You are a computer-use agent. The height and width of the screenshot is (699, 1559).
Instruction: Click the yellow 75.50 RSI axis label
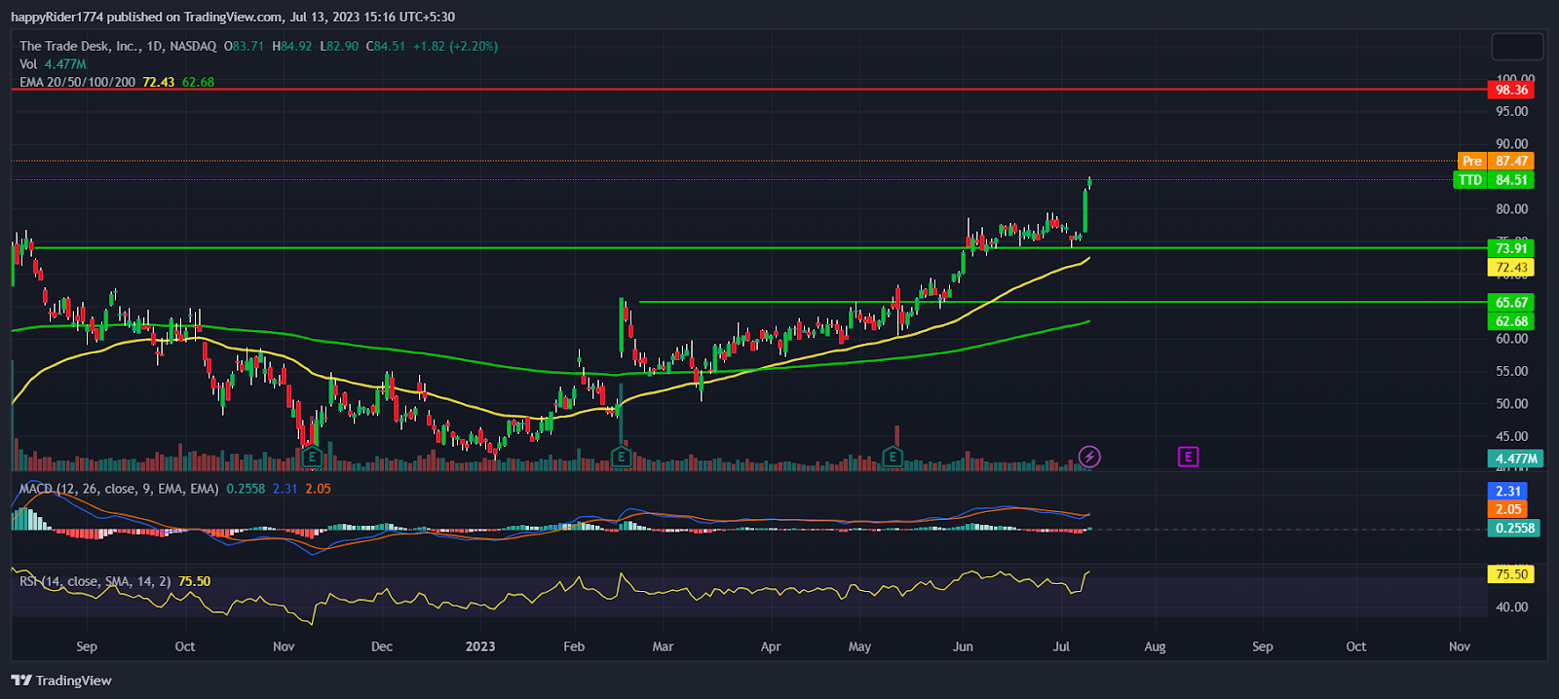click(x=1511, y=574)
